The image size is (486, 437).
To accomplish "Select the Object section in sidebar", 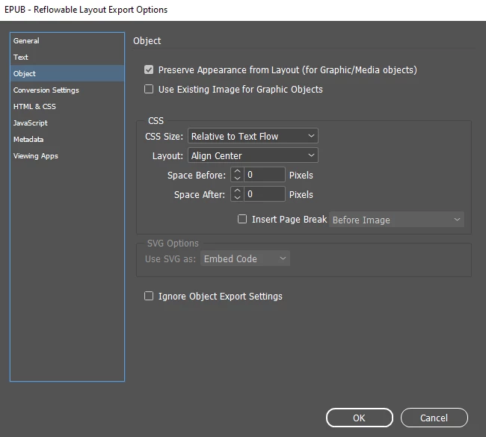I will coord(67,73).
